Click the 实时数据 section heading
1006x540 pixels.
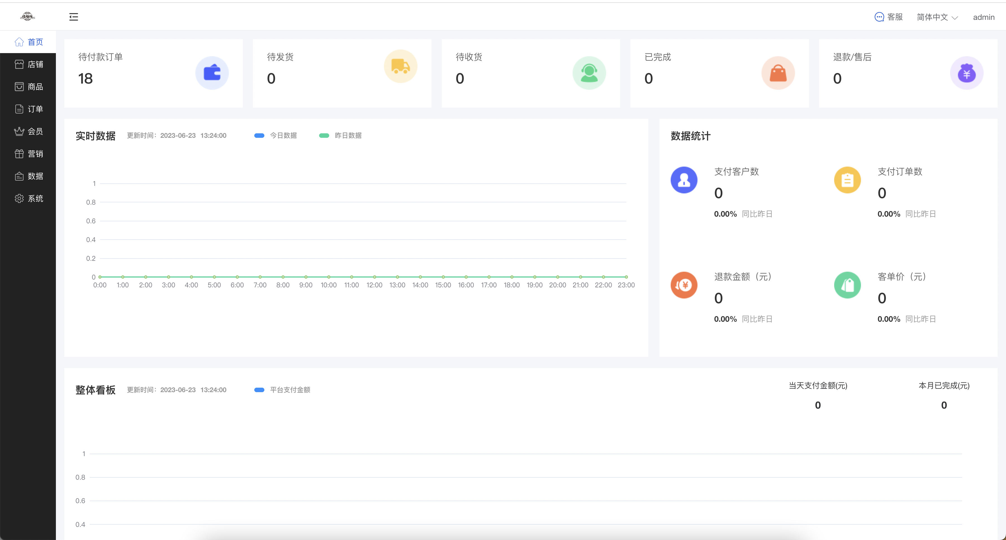click(x=96, y=136)
